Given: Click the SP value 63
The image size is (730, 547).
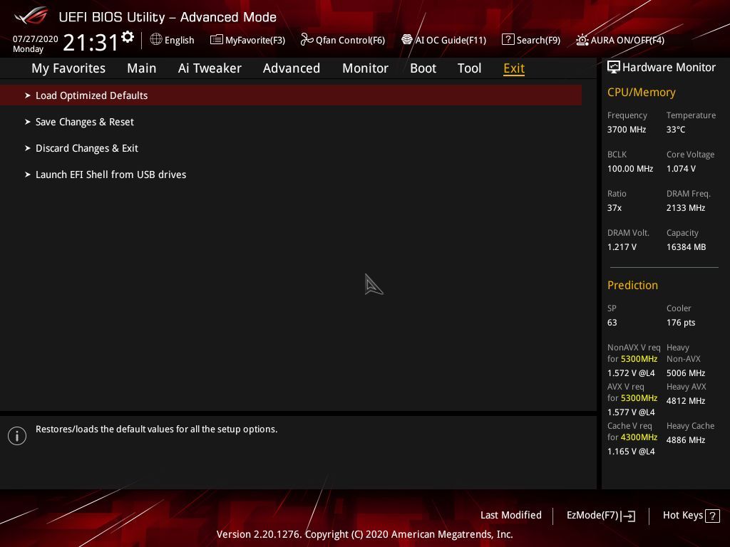Looking at the screenshot, I should pos(612,323).
